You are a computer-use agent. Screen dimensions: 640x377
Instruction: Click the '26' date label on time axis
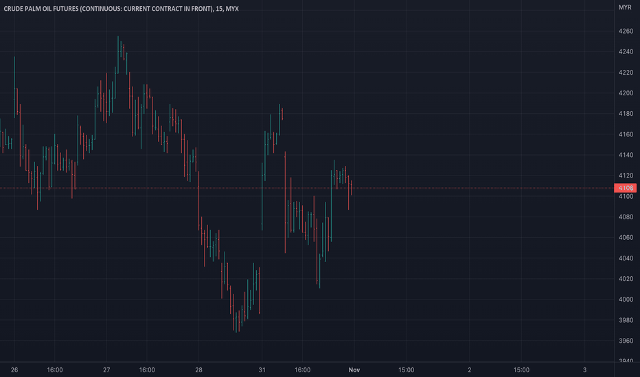coord(14,370)
